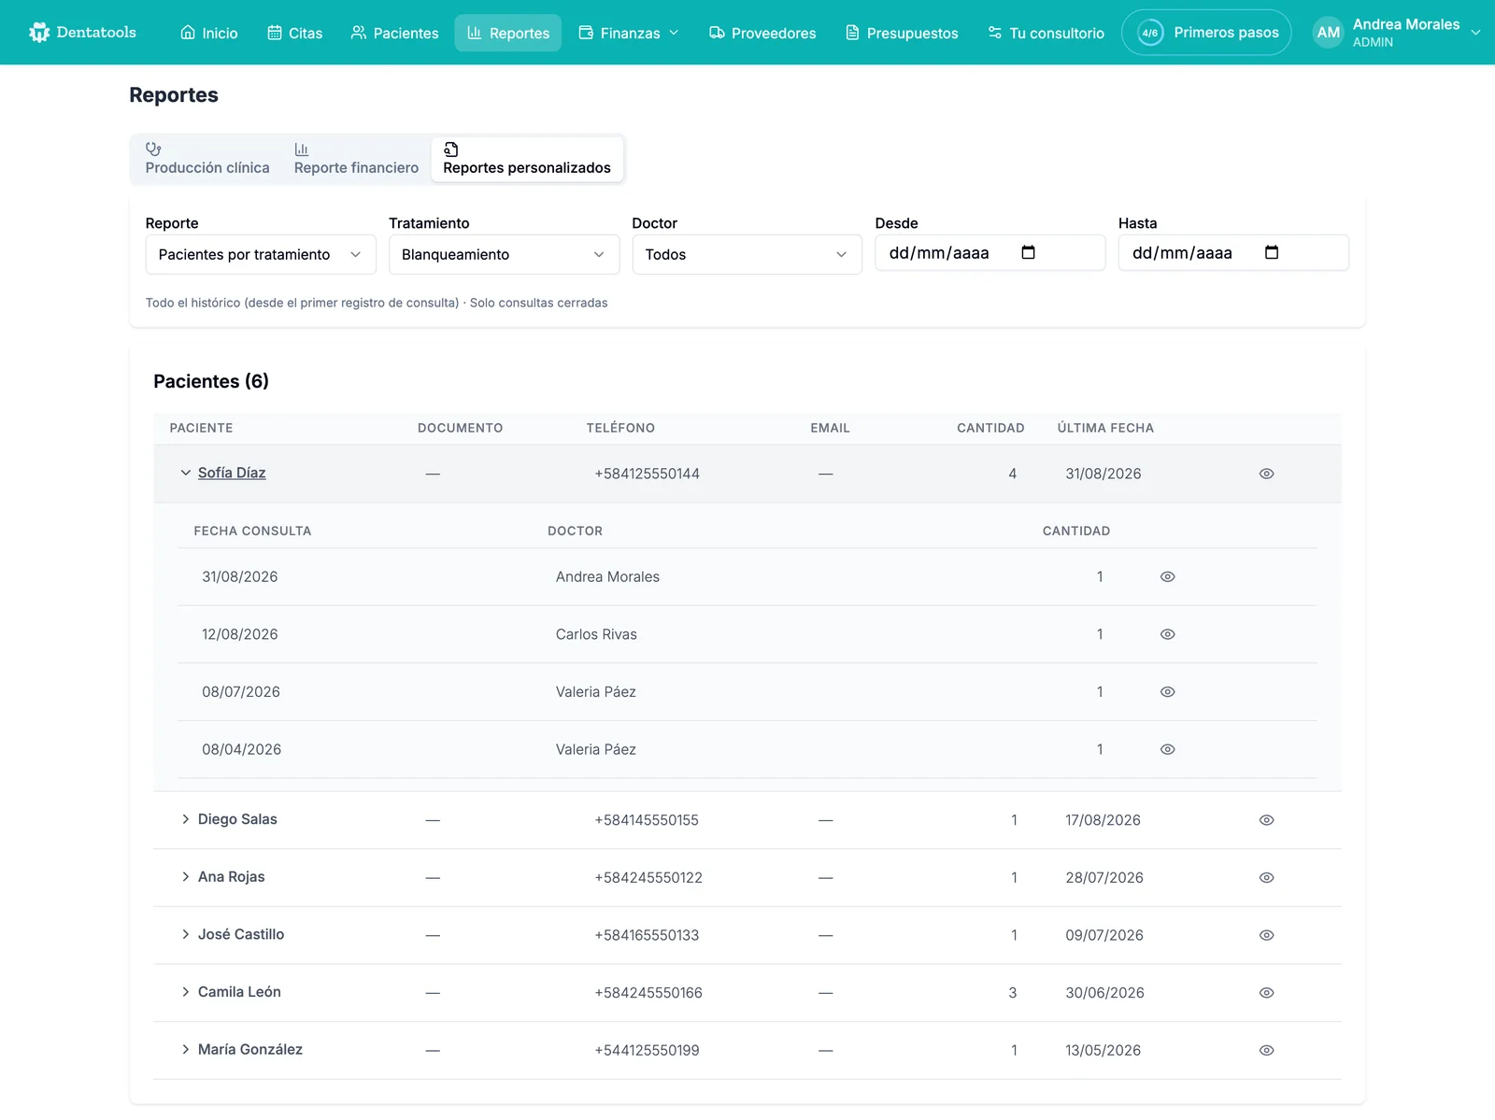The image size is (1495, 1120).
Task: View the 12/08/2026 Carlos Rivas consultation eye icon
Action: point(1168,634)
